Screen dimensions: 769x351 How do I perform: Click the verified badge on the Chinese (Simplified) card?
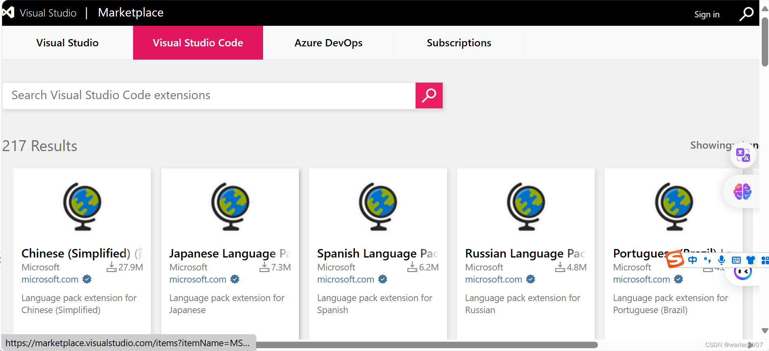[87, 279]
